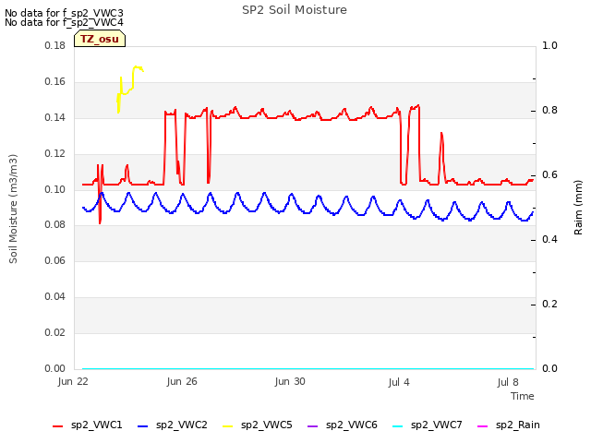Click the Jun 22 date tick label
Image resolution: width=591 pixels, height=443 pixels.
73,381
